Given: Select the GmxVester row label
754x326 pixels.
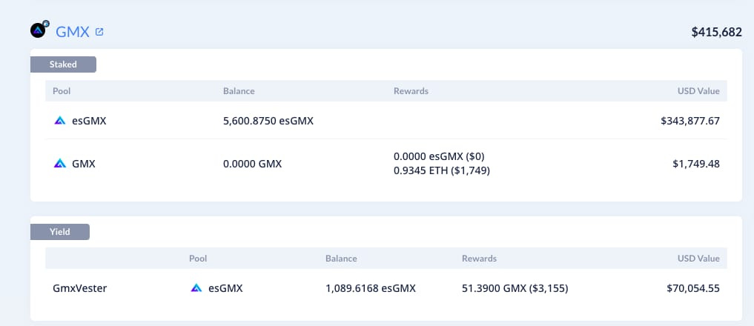Looking at the screenshot, I should [80, 288].
